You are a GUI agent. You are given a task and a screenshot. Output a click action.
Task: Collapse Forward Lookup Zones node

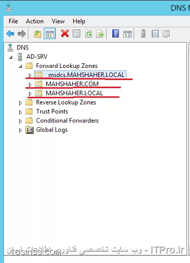pyautogui.click(x=20, y=66)
